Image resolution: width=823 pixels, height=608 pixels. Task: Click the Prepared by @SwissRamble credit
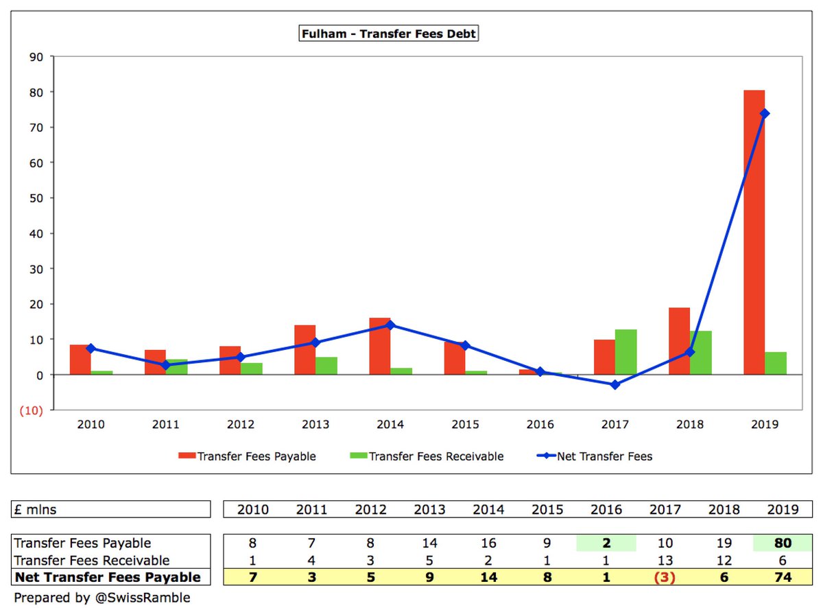tap(102, 597)
